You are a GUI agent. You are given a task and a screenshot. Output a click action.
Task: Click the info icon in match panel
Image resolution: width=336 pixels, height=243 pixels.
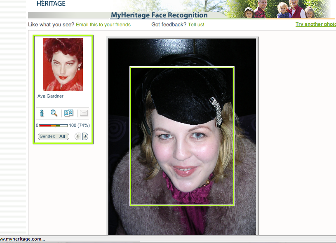click(x=42, y=113)
